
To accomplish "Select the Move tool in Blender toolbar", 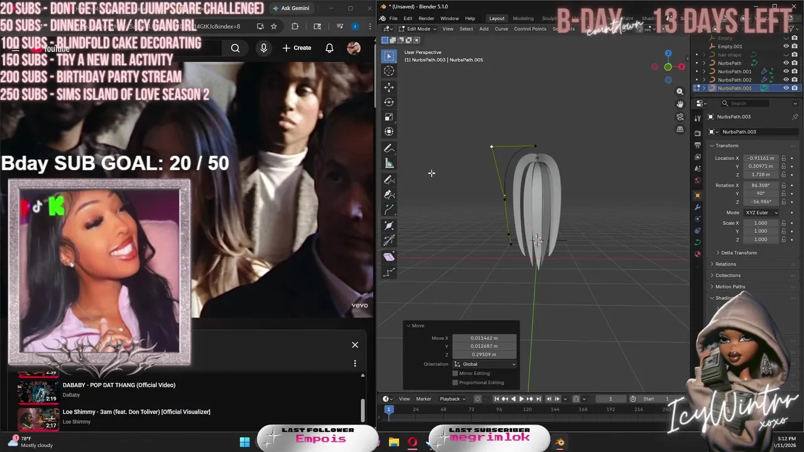I will [389, 87].
